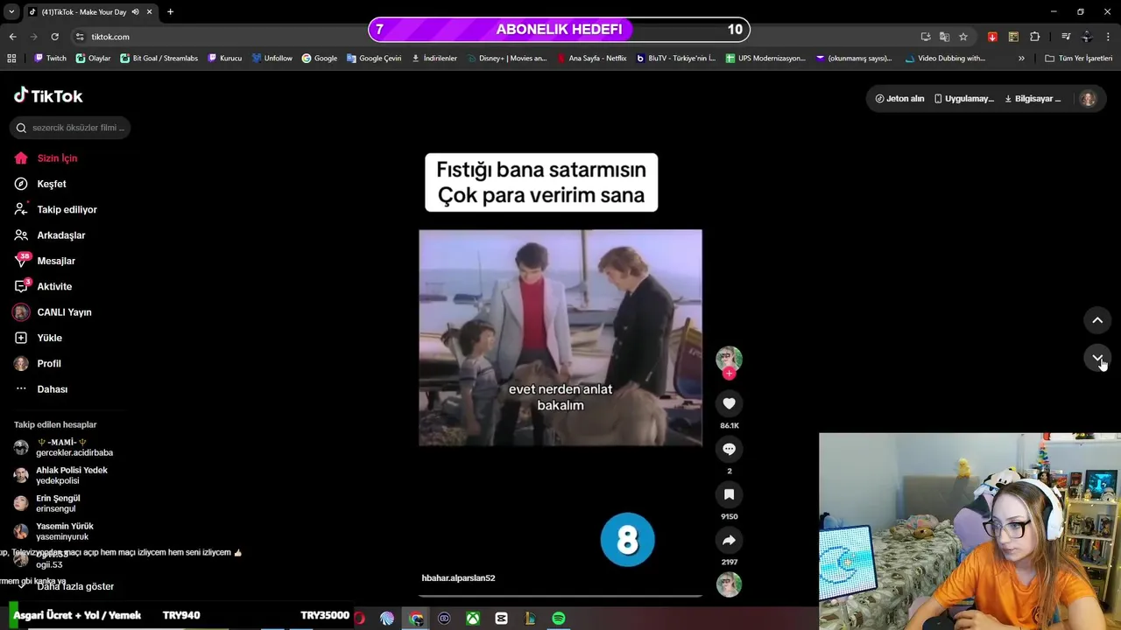The width and height of the screenshot is (1121, 630).
Task: Open the Video Dubbing bookmark
Action: click(945, 59)
